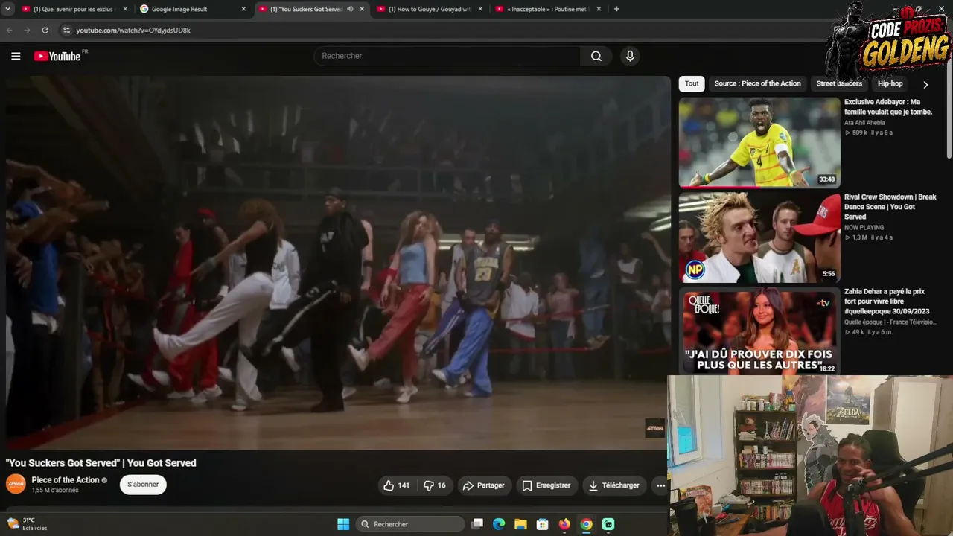Screen dimensions: 953x536
Task: Mute the tab via the speaker icon
Action: [350, 9]
